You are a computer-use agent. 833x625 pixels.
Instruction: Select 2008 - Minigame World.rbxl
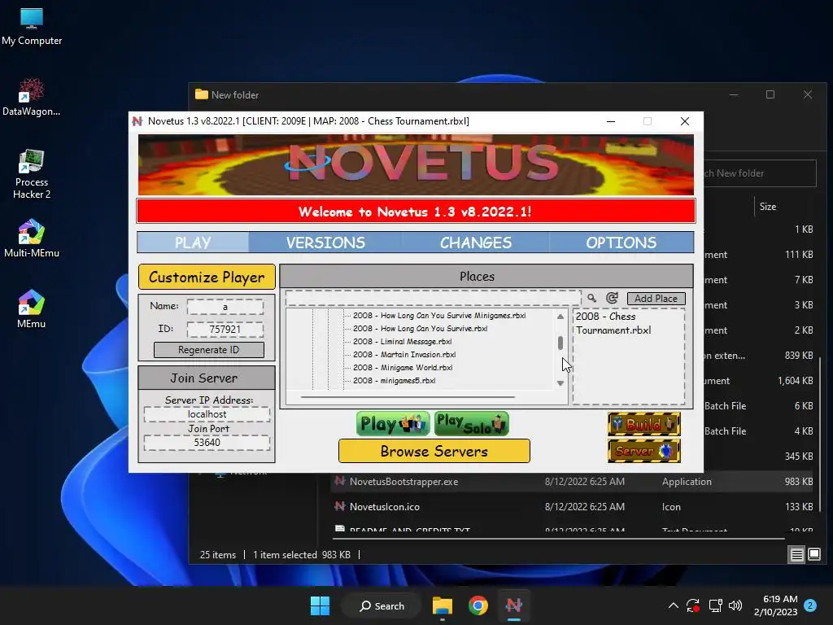tap(403, 368)
